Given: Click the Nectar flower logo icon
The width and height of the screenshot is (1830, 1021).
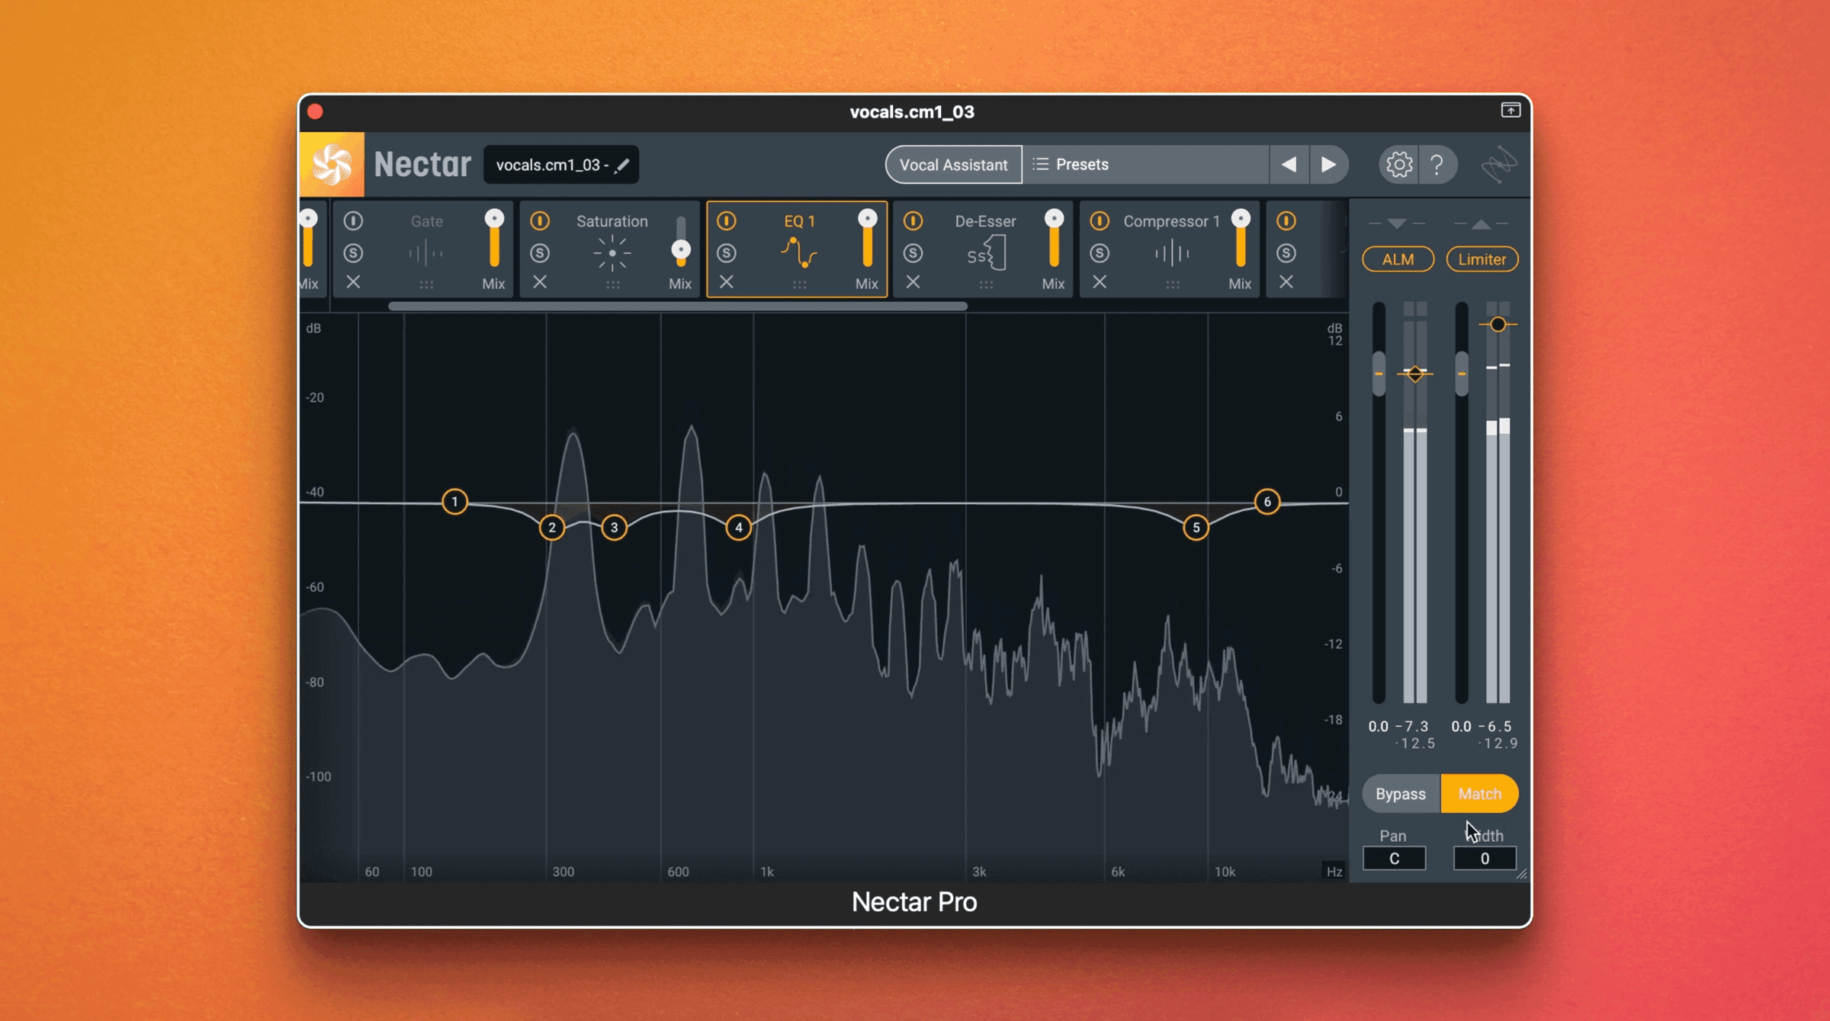Looking at the screenshot, I should click(x=332, y=165).
